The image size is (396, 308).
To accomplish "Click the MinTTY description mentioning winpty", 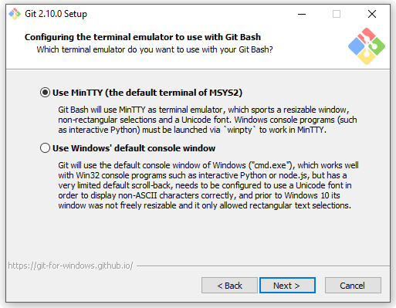I will tap(208, 120).
